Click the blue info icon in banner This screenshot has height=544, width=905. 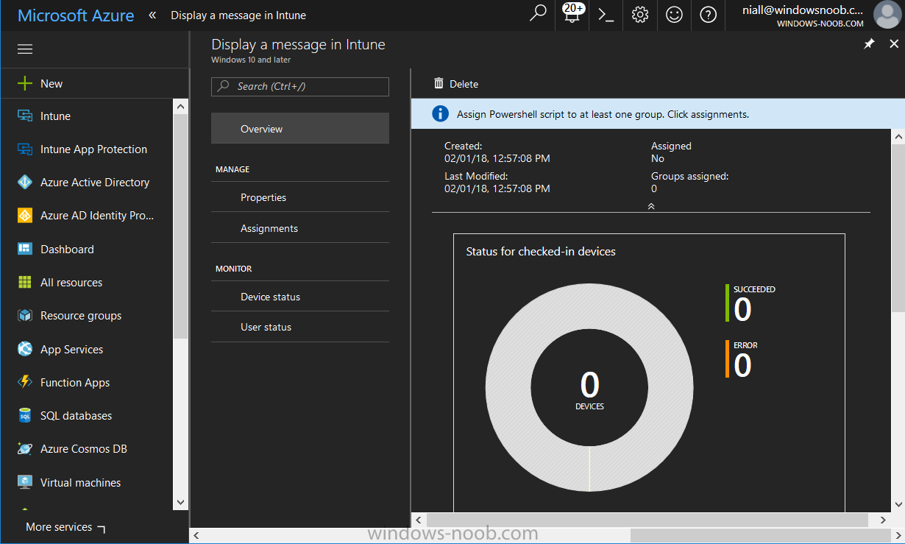pyautogui.click(x=440, y=113)
